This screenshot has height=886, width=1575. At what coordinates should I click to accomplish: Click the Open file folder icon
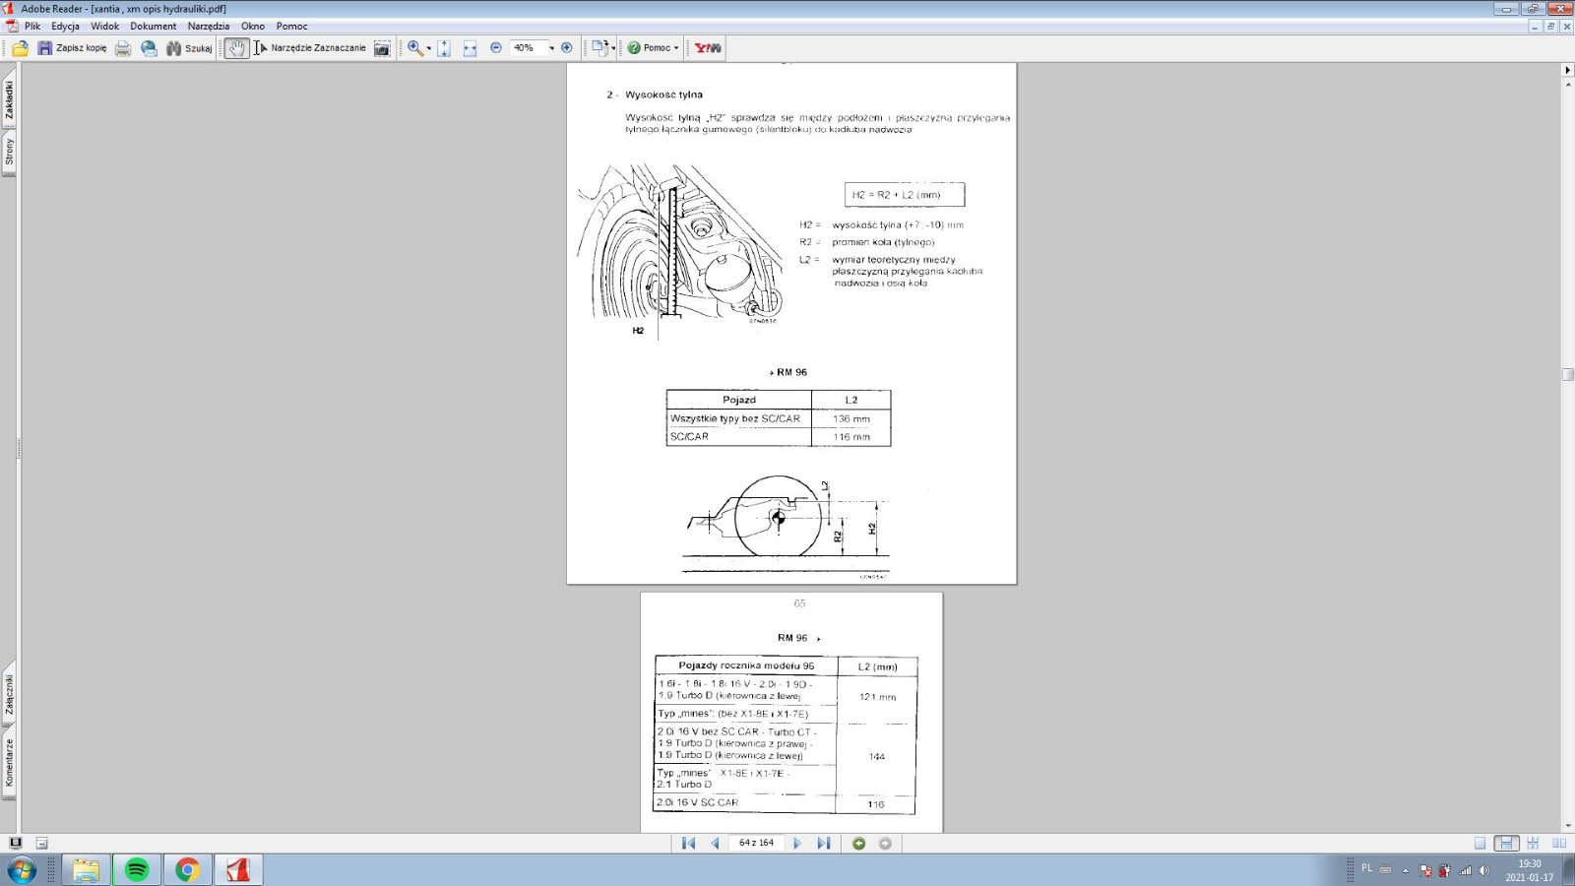[20, 47]
